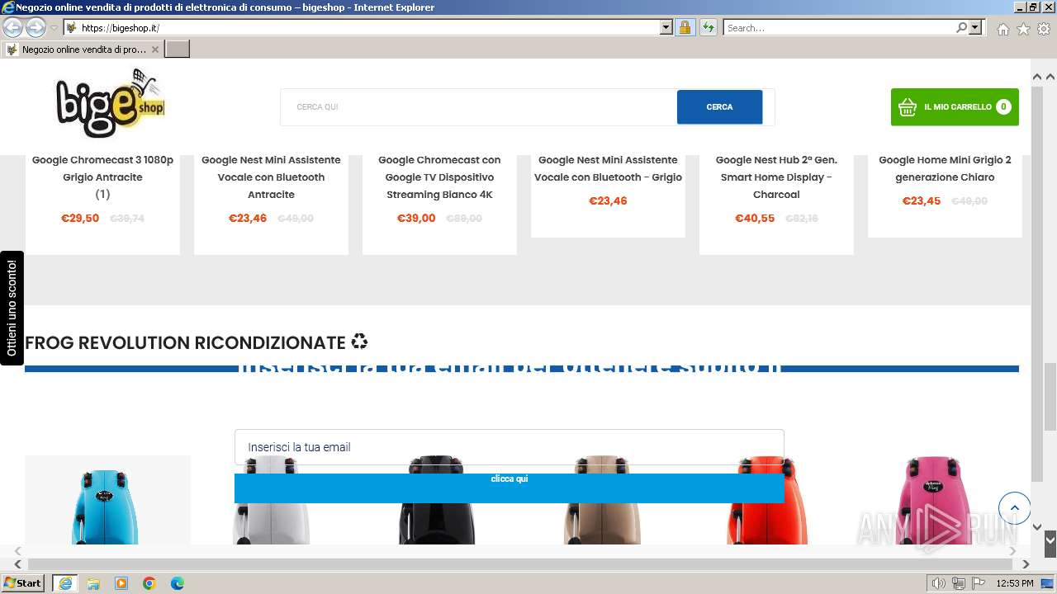
Task: Open the Favorites star icon
Action: click(x=1023, y=29)
